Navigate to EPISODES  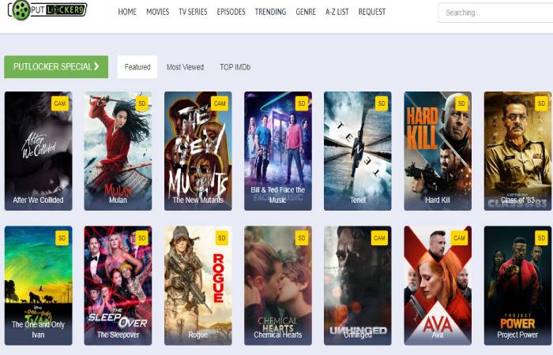click(231, 12)
